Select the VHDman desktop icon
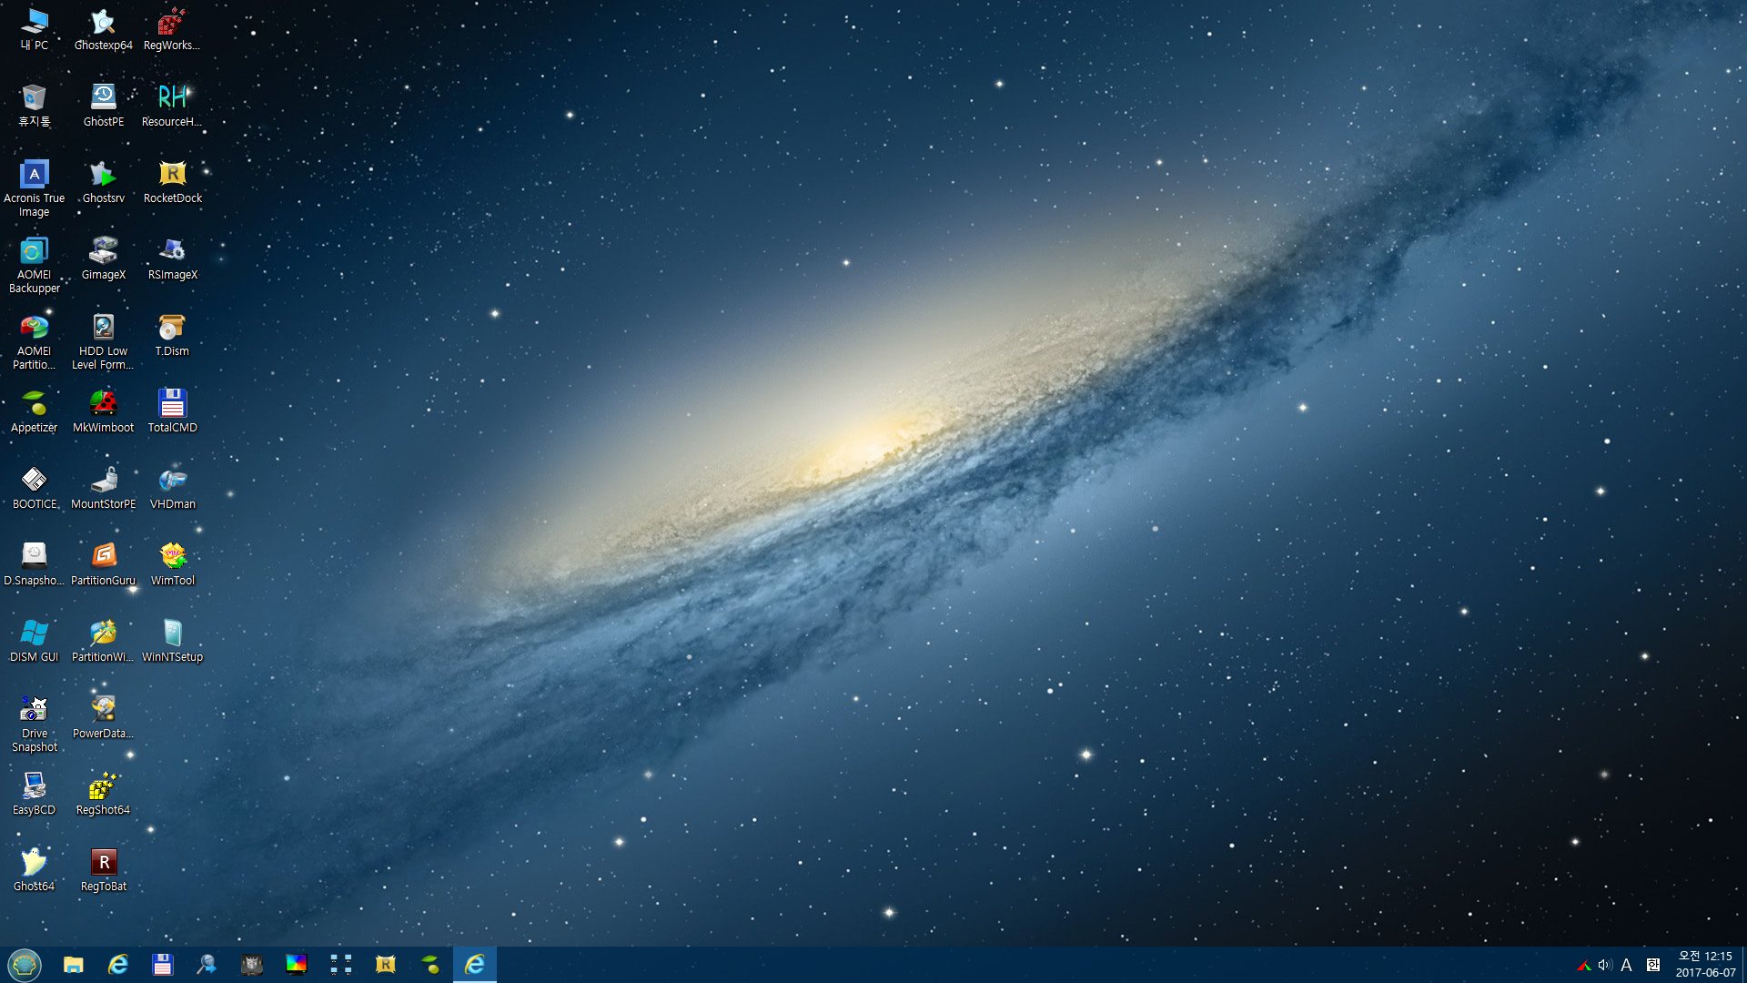 173,488
